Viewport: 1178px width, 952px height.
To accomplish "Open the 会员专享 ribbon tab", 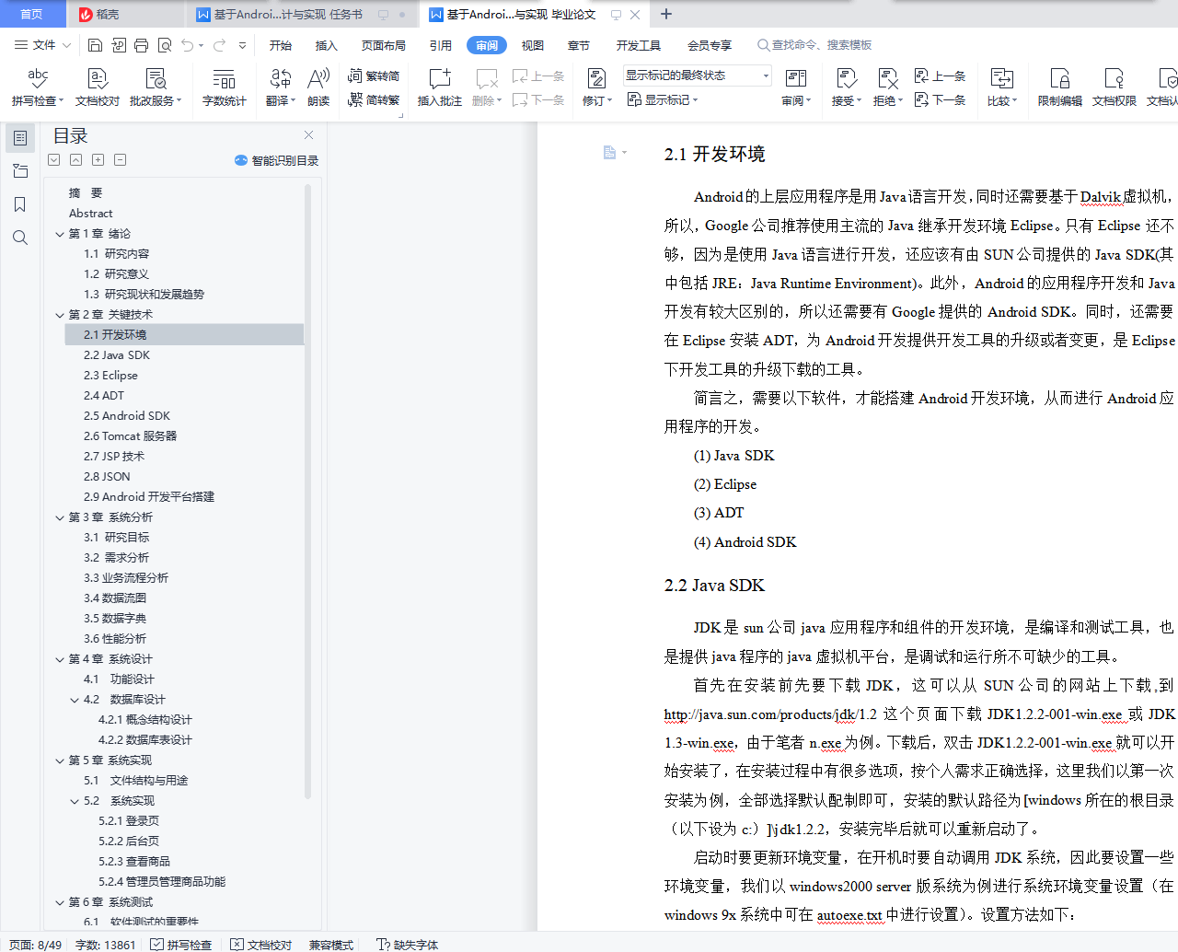I will [710, 45].
